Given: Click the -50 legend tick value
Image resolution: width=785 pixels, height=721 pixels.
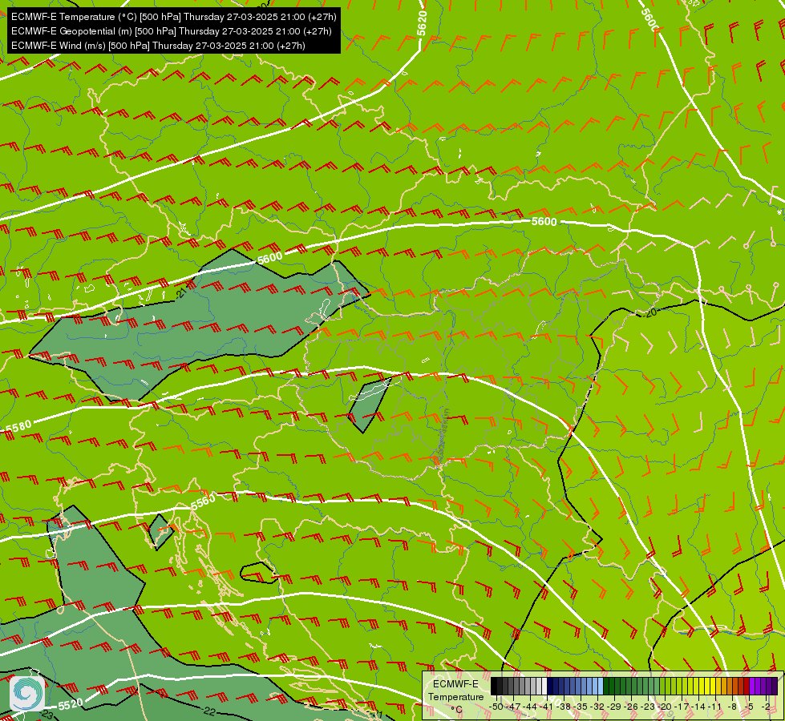Looking at the screenshot, I should (496, 707).
